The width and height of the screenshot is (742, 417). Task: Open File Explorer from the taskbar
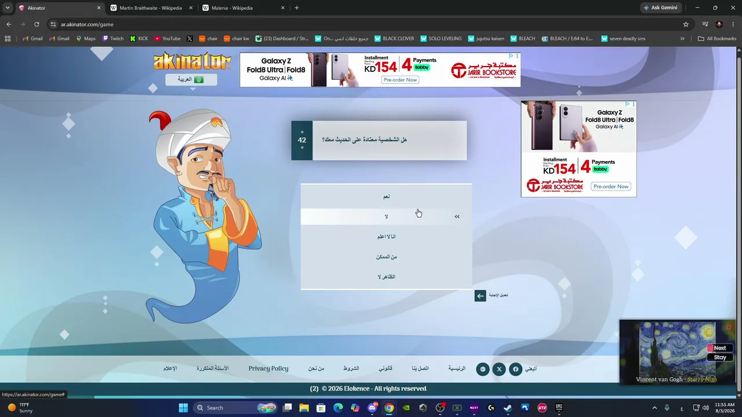[304, 408]
